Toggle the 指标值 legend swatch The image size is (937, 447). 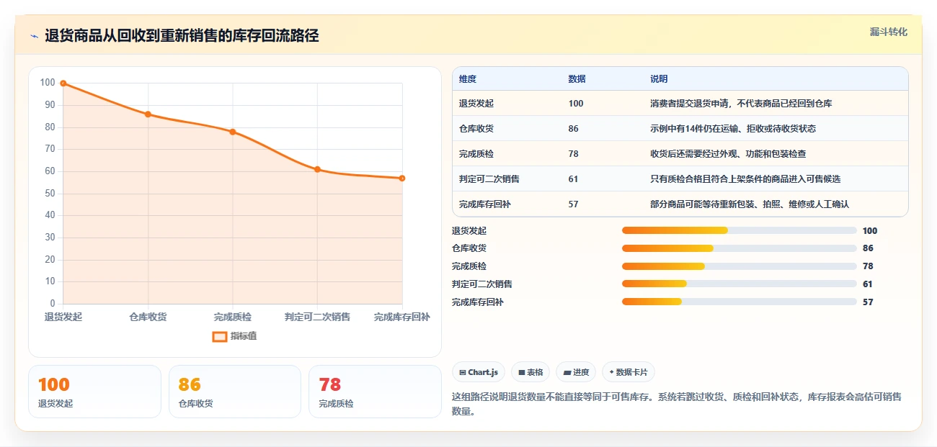click(x=220, y=336)
